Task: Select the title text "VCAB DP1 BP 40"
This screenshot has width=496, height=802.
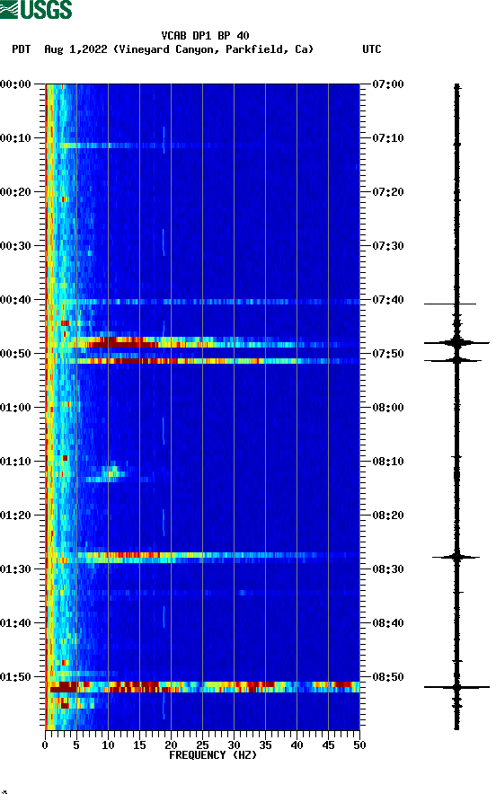Action: (x=205, y=36)
